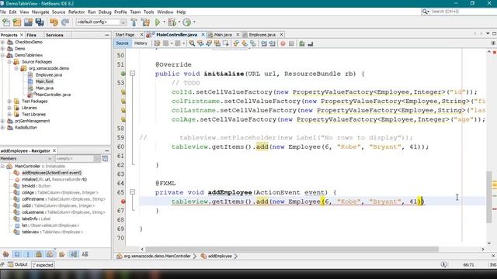Toggle Sort by Name in Navigator
The image size is (497, 279).
(x=74, y=254)
